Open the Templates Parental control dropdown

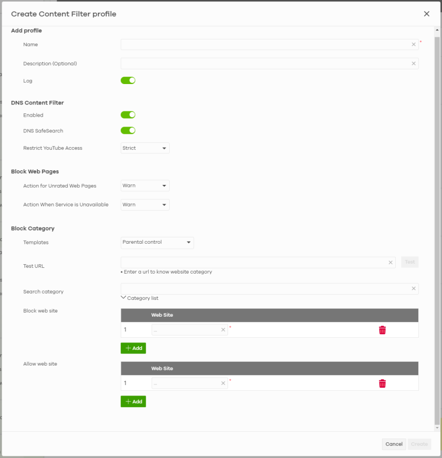157,242
